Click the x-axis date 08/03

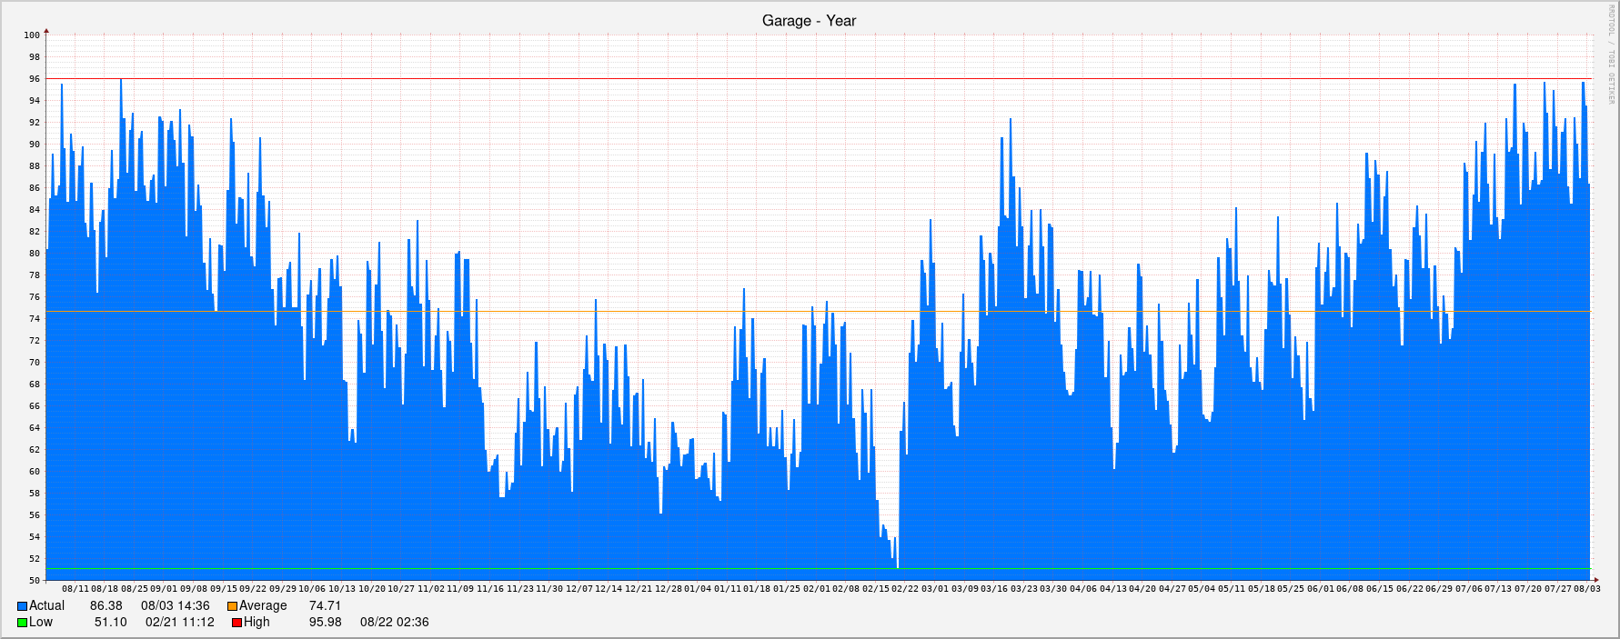[1586, 589]
